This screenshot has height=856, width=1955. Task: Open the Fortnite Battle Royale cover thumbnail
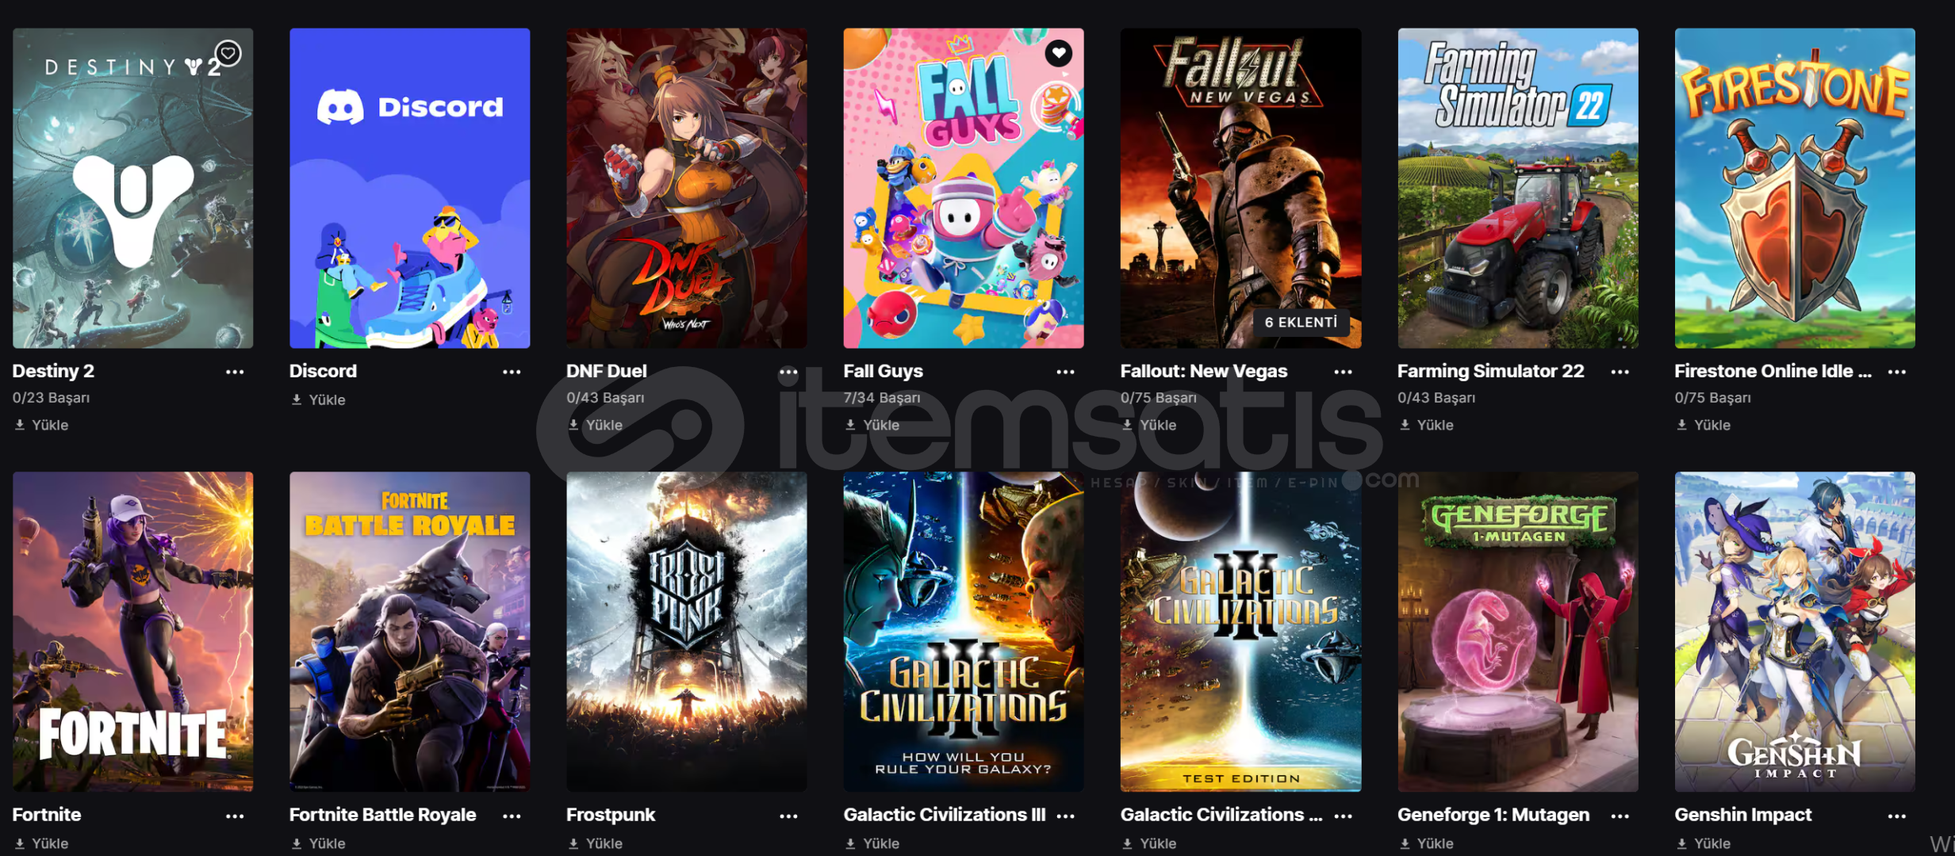410,632
